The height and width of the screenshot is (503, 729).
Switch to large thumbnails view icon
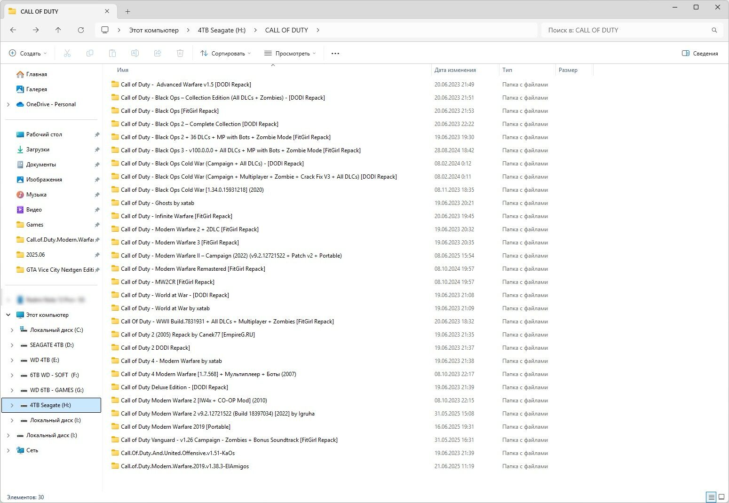pos(721,497)
